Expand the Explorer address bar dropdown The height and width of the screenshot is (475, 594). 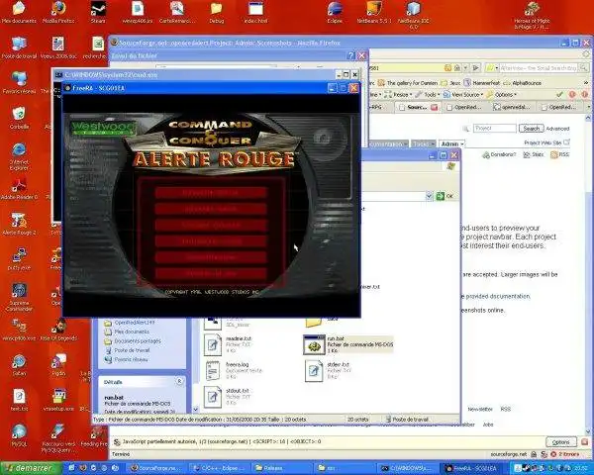(429, 196)
